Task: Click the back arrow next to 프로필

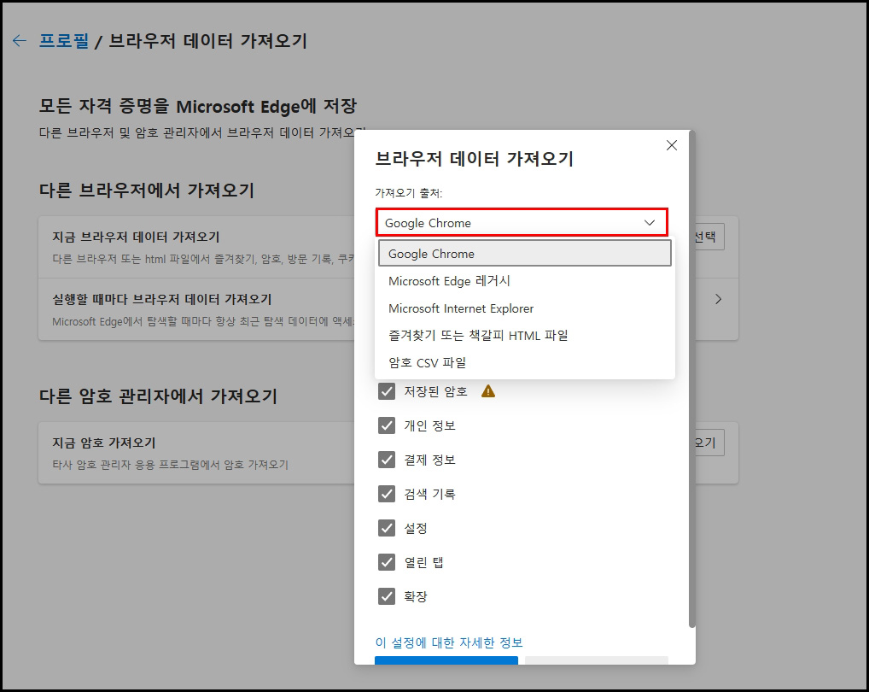Action: tap(20, 40)
